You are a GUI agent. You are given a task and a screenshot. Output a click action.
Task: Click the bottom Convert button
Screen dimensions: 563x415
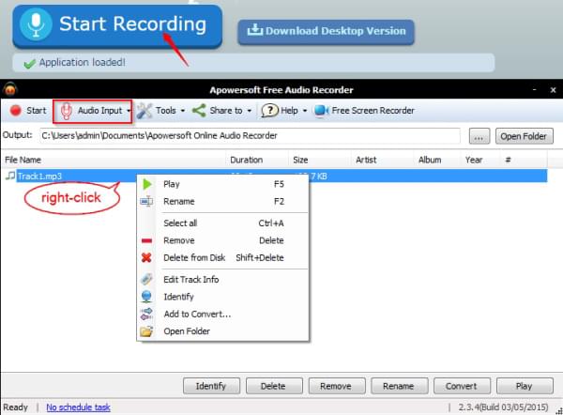pos(462,386)
